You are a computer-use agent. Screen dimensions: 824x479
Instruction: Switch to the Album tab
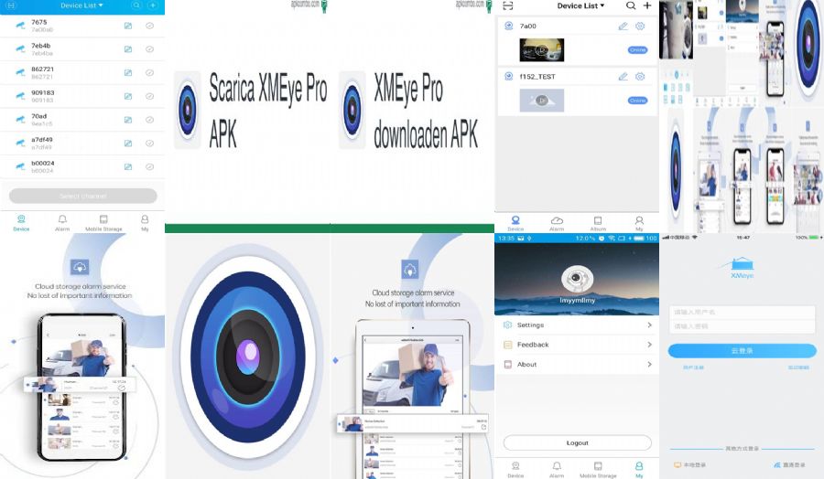tap(598, 223)
